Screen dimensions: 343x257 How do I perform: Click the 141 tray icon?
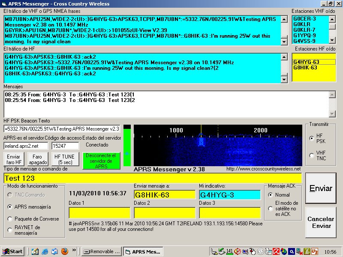[x=229, y=252]
